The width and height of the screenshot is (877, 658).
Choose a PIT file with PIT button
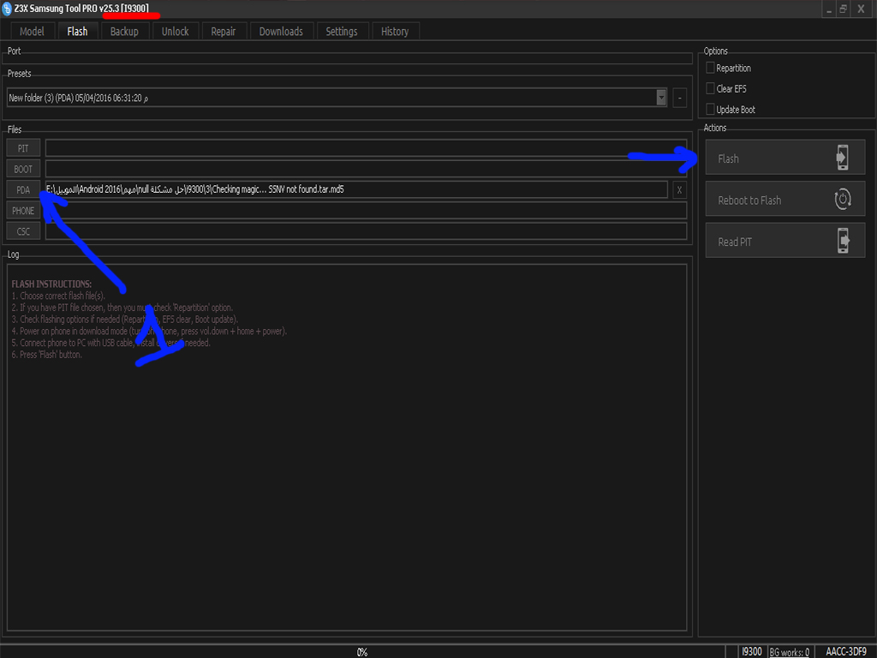[23, 148]
